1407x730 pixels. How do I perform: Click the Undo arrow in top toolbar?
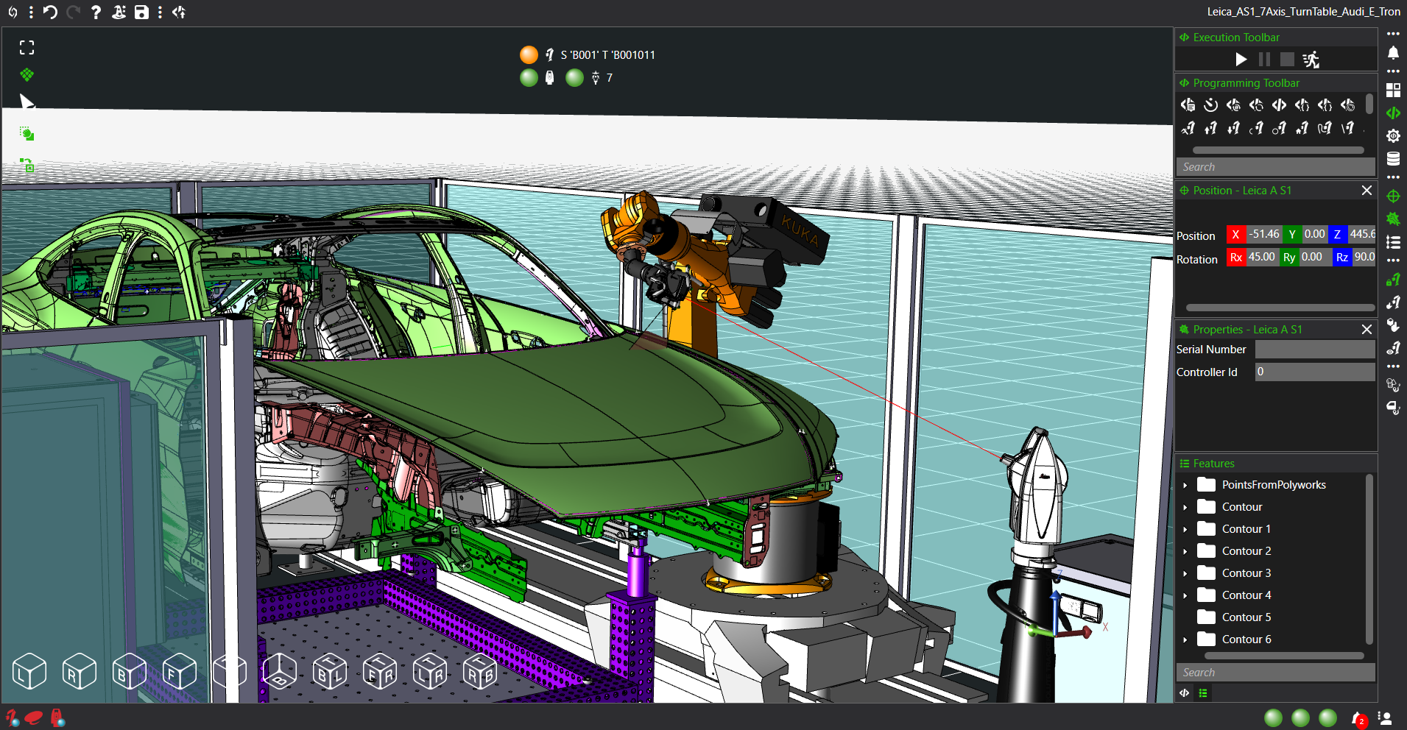coord(50,12)
